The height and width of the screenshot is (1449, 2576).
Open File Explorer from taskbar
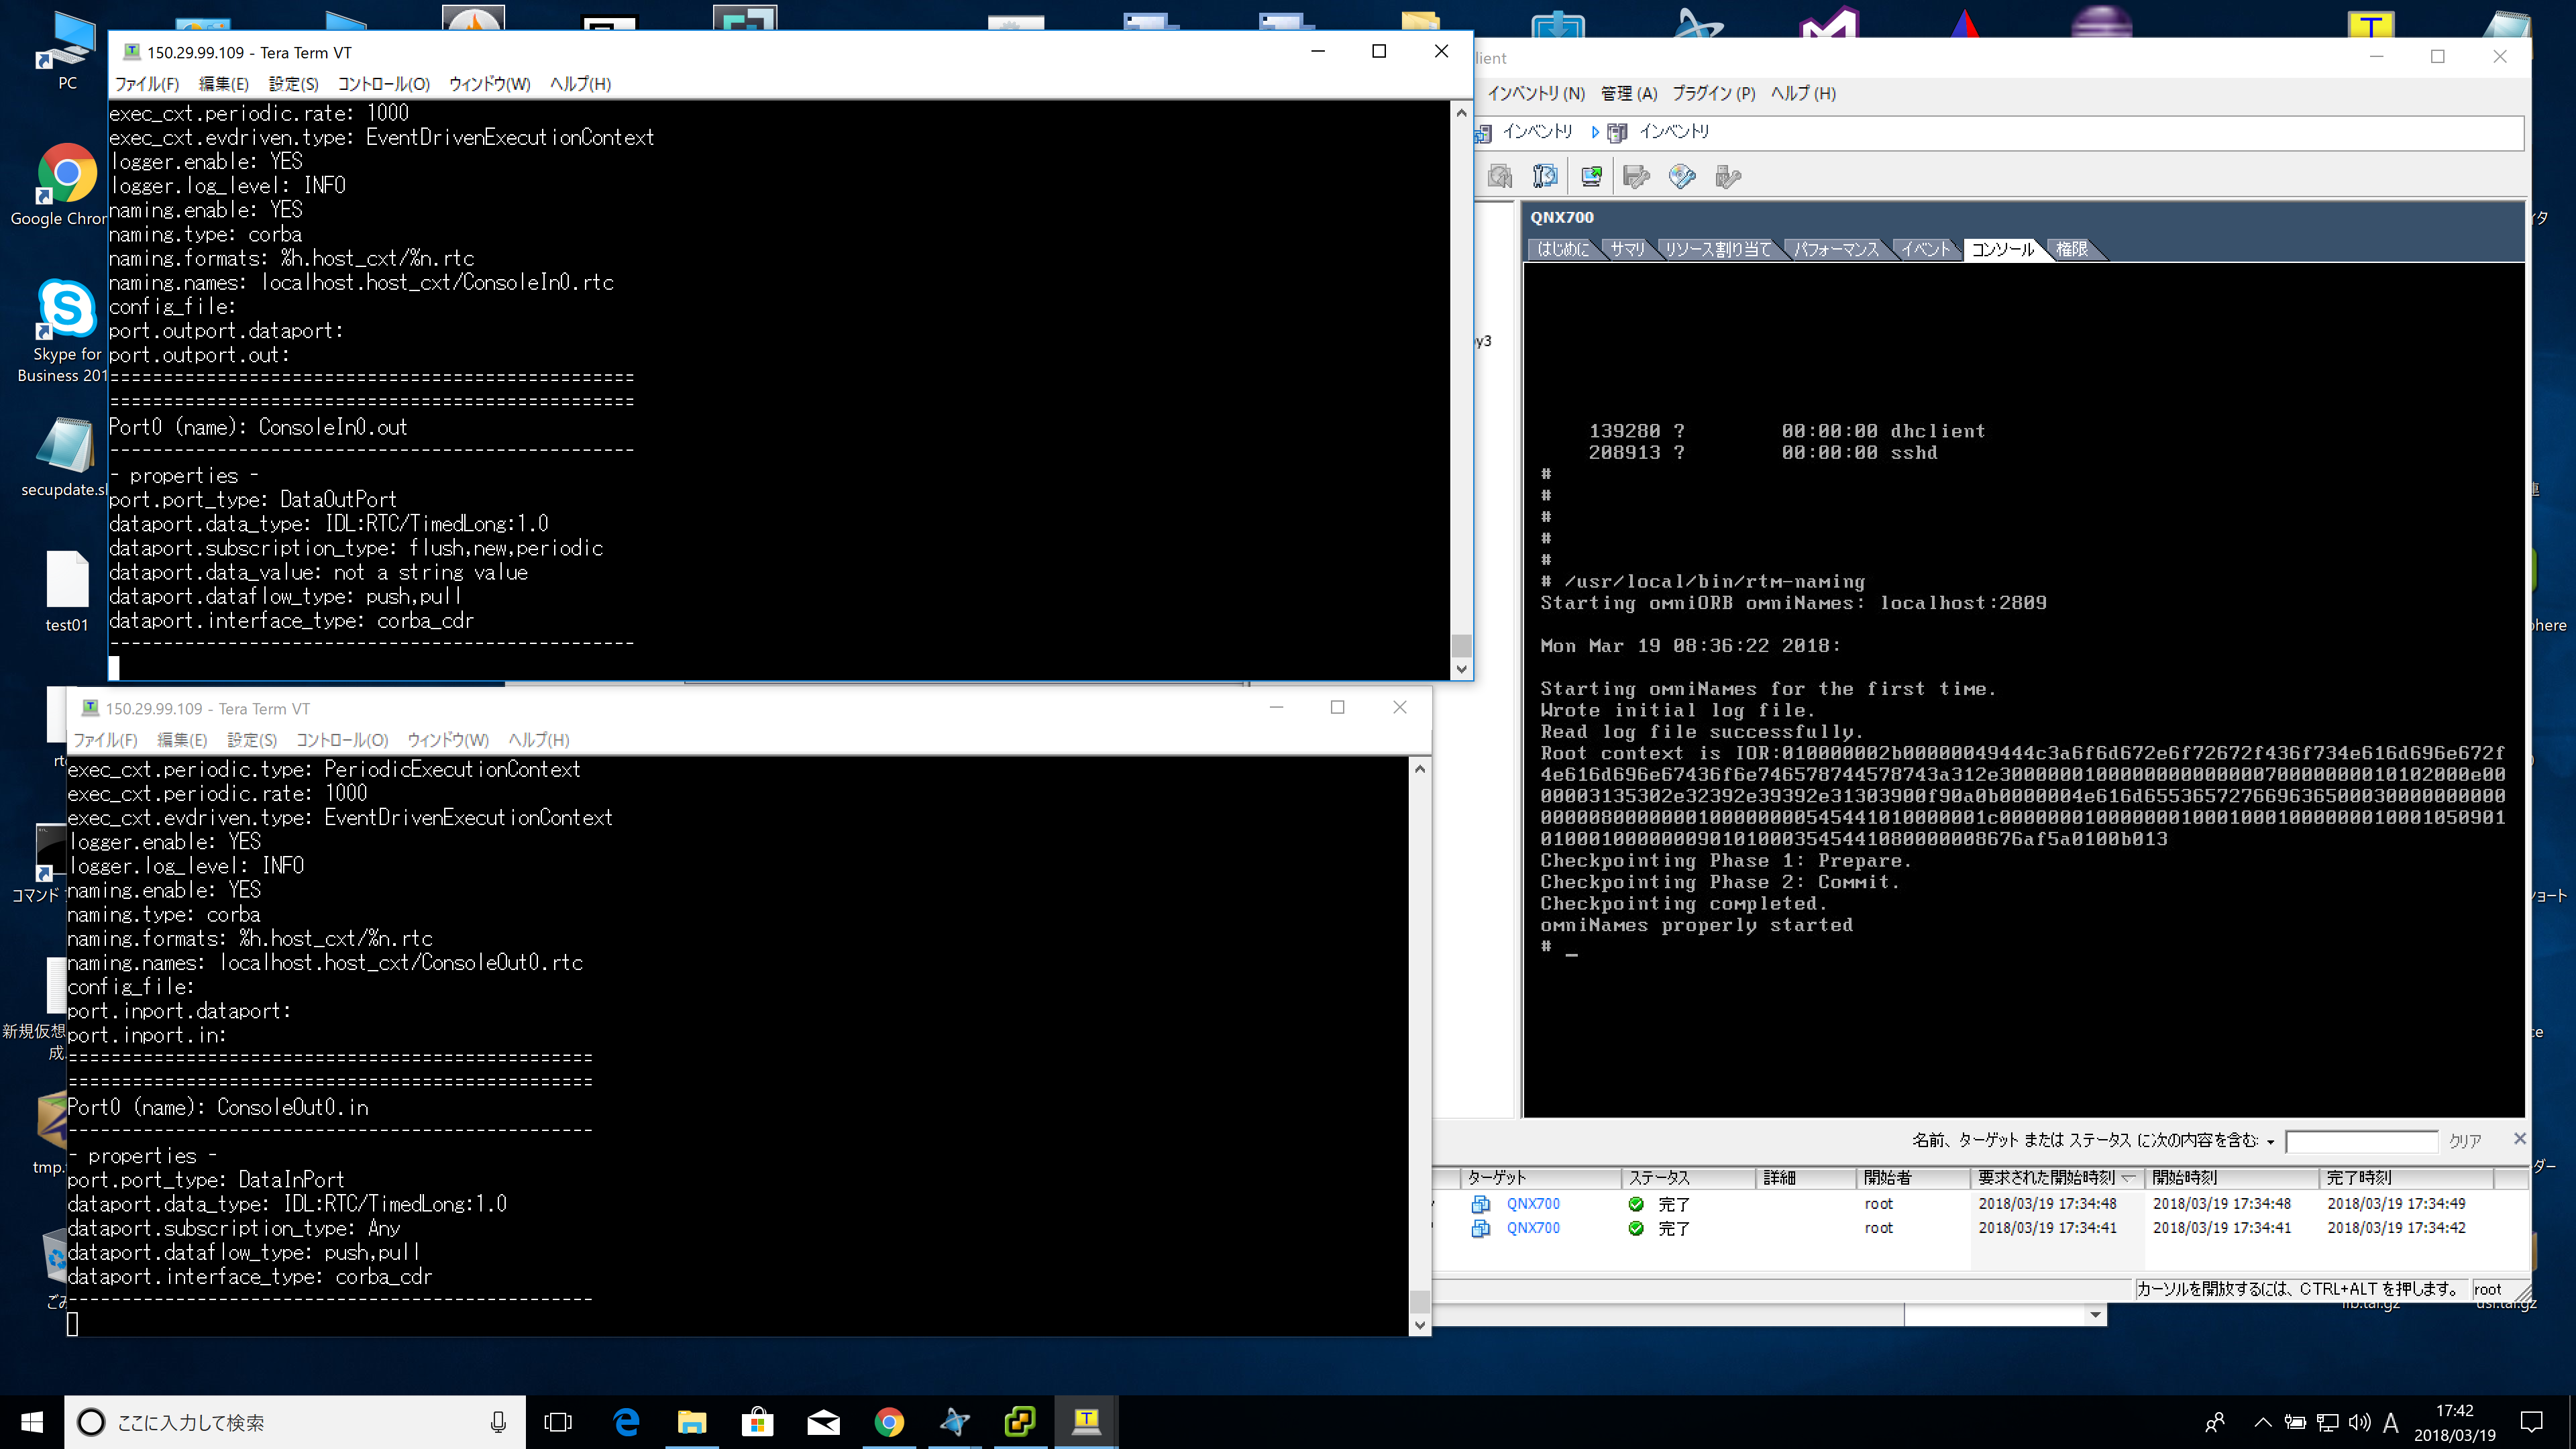(x=692, y=1422)
